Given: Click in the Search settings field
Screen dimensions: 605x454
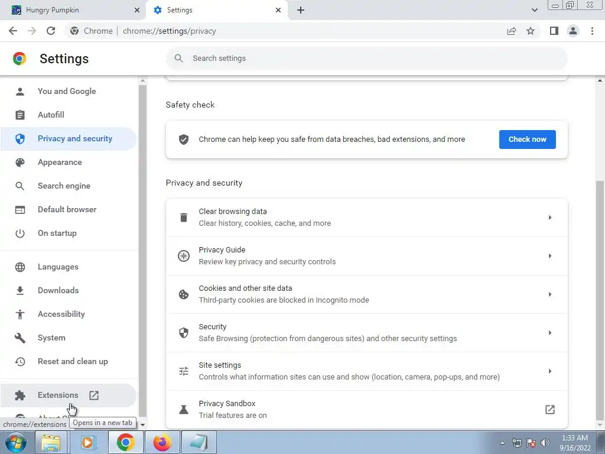Looking at the screenshot, I should (x=366, y=59).
